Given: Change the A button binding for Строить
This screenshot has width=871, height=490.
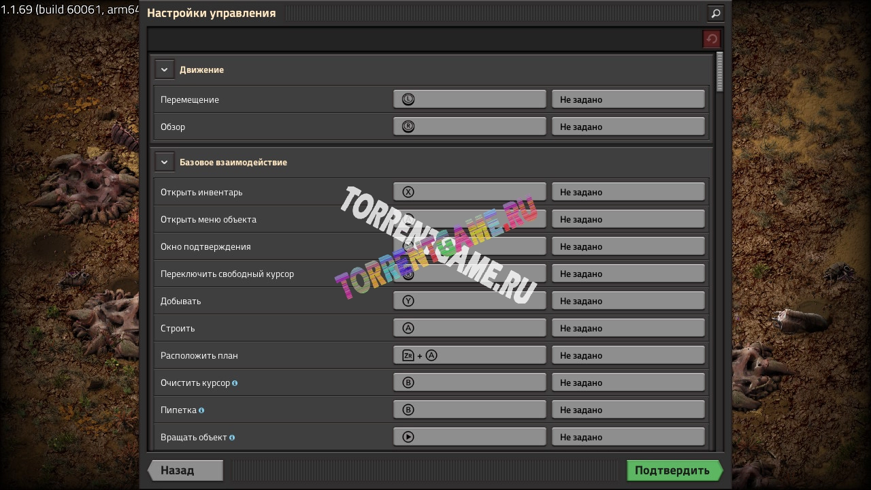Looking at the screenshot, I should [470, 328].
